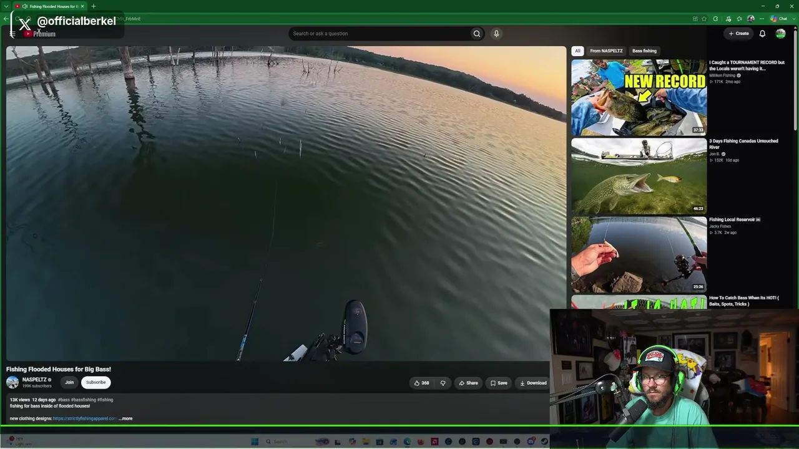The width and height of the screenshot is (799, 449).
Task: Open the Windows Start menu
Action: coord(255,442)
